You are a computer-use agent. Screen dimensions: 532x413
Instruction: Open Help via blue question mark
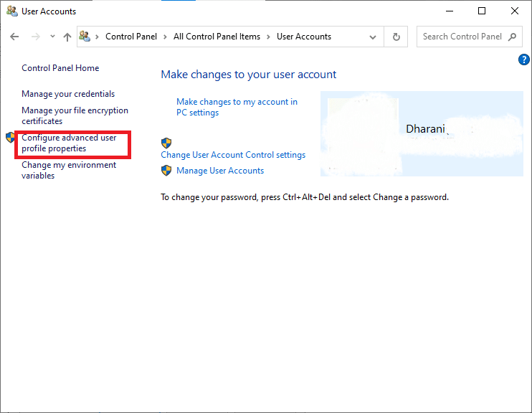click(523, 60)
